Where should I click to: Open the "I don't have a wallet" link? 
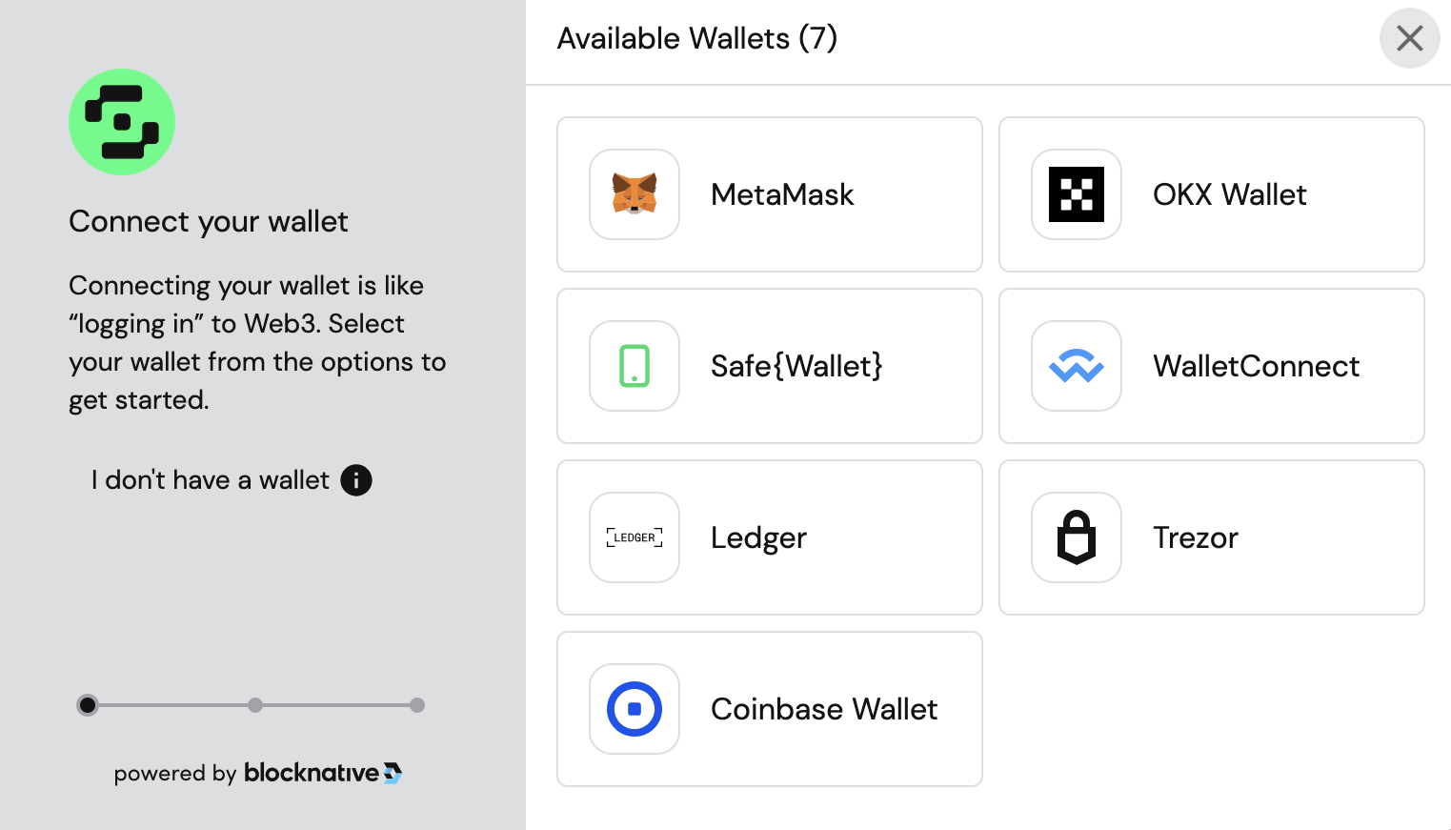pos(211,480)
